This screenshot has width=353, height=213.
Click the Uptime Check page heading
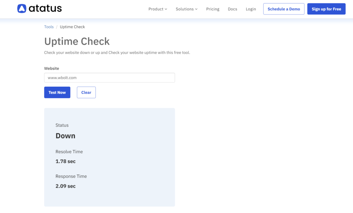point(77,41)
